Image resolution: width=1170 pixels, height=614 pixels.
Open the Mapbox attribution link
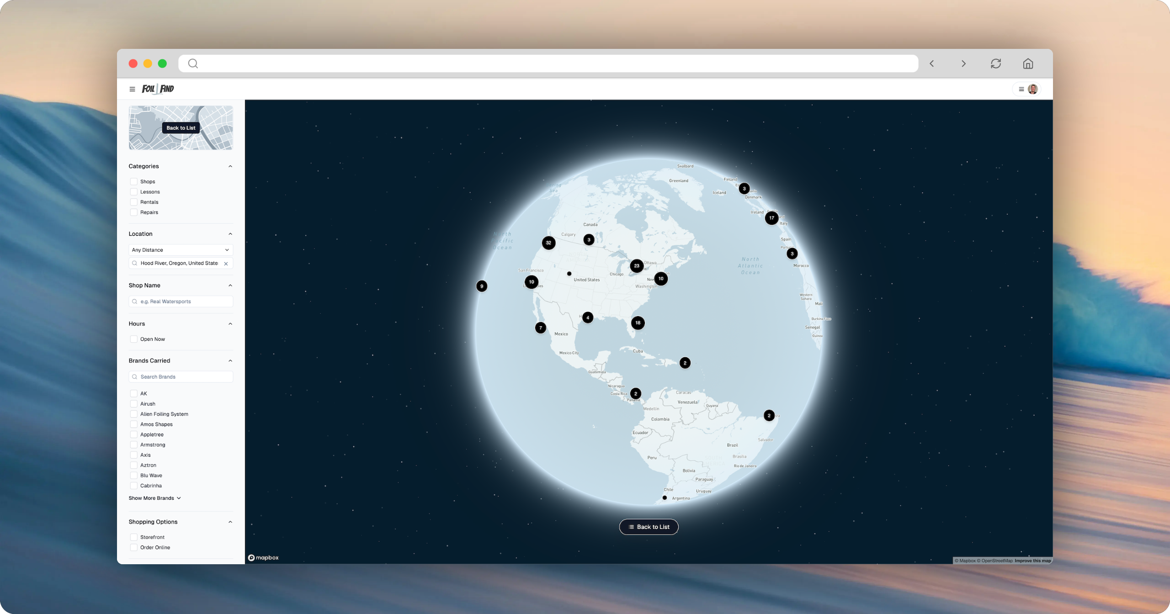click(964, 561)
